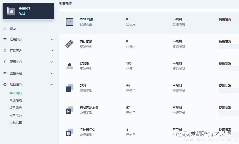Click 不限制 in the CPU 限额 row
The image size is (239, 144).
[x=177, y=19]
